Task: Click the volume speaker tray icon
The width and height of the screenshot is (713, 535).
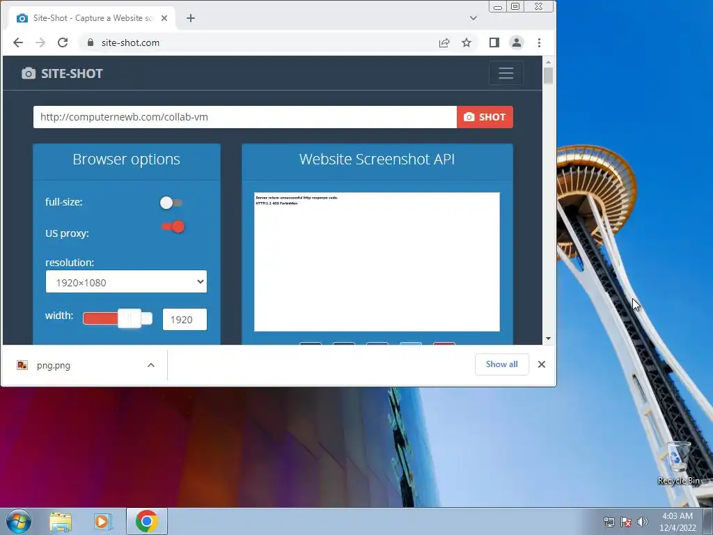Action: point(642,522)
